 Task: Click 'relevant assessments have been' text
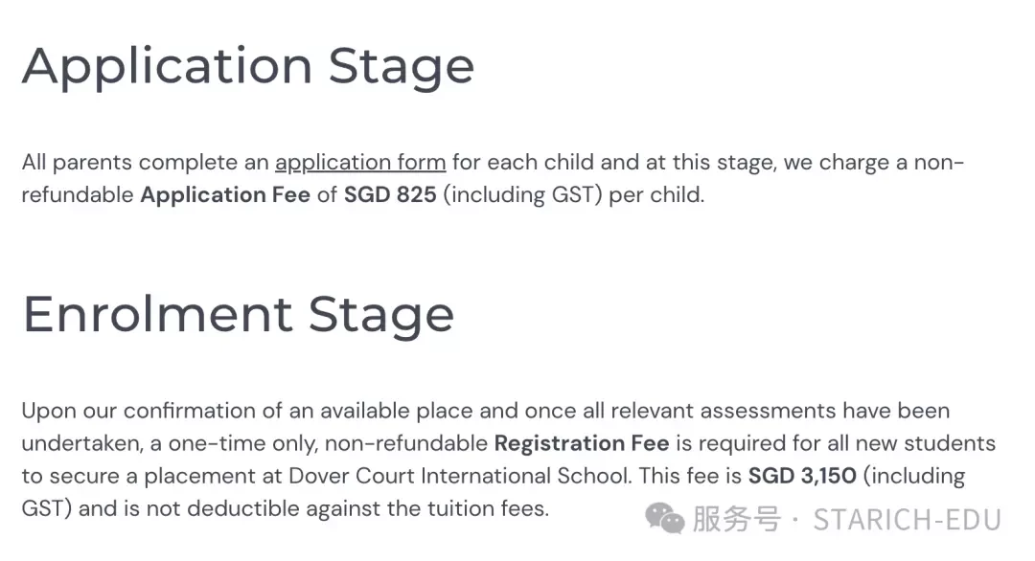point(780,411)
